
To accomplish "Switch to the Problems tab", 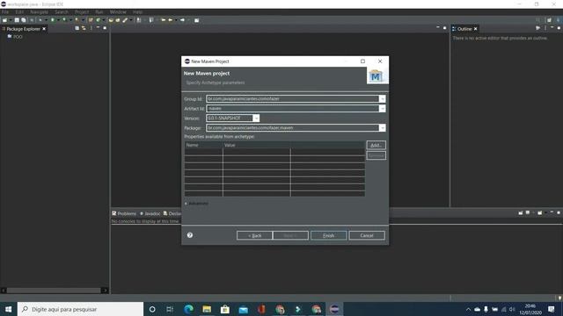I will [124, 213].
